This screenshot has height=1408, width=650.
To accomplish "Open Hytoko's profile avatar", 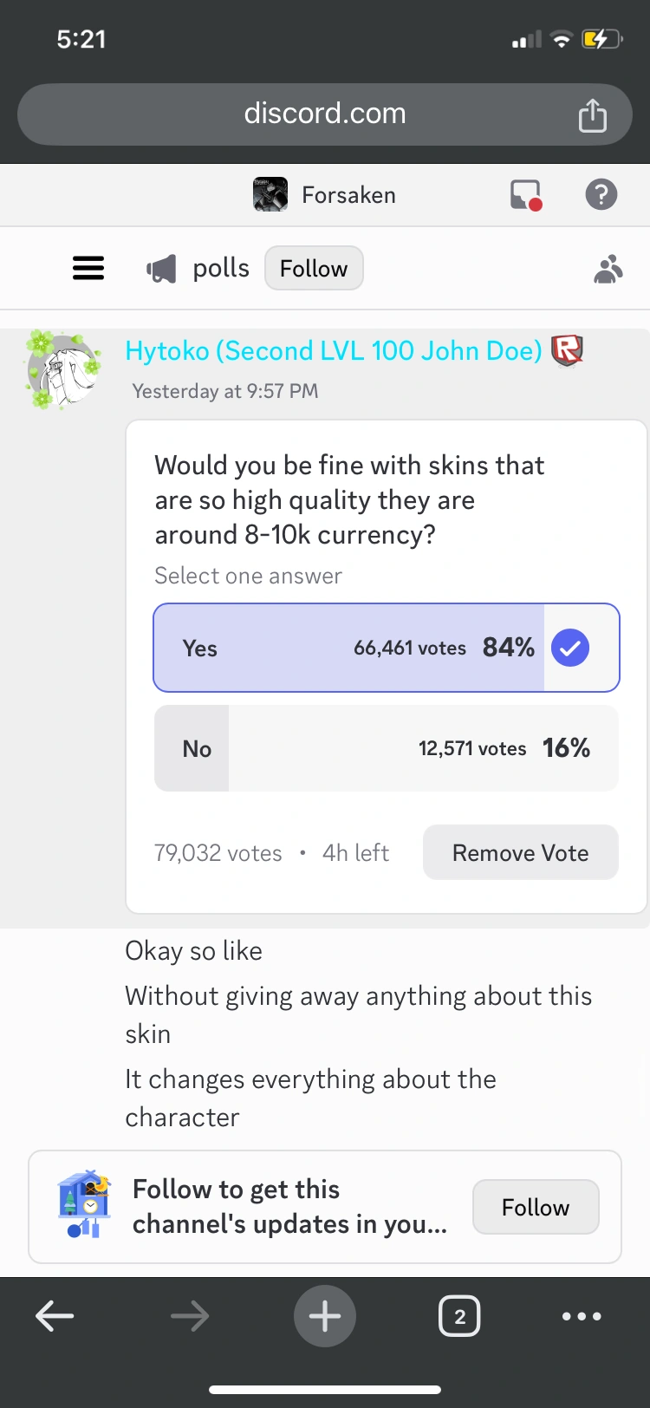I will click(63, 369).
